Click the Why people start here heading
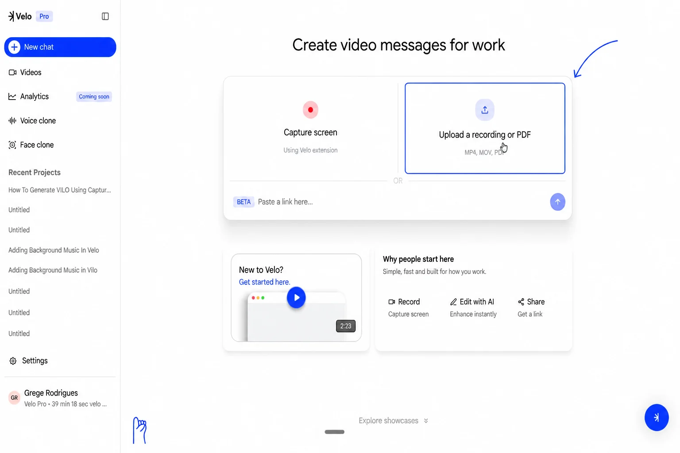Screen dimensions: 680x453 pyautogui.click(x=418, y=259)
